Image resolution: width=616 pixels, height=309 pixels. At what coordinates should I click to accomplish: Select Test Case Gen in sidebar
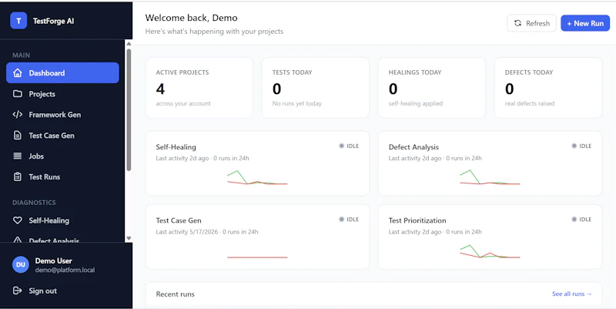pyautogui.click(x=62, y=136)
